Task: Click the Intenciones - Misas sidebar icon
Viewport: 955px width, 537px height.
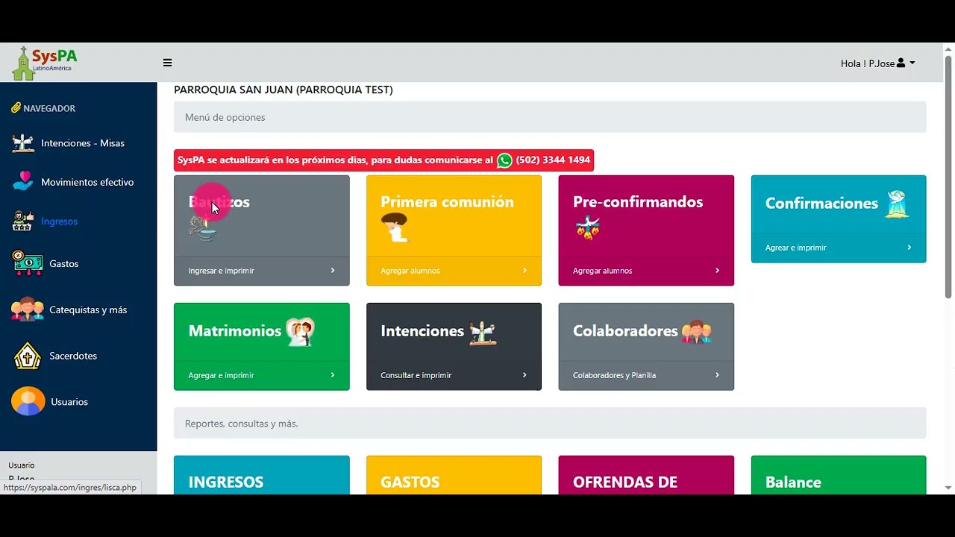Action: pyautogui.click(x=23, y=143)
